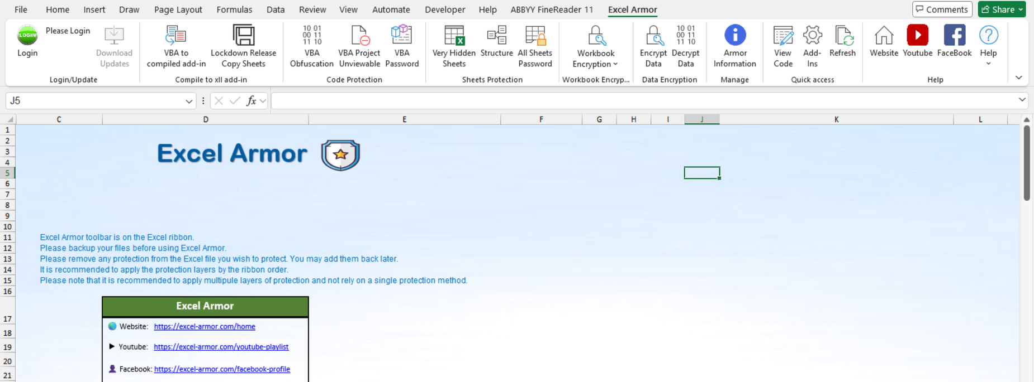Open the Draw tab
The image size is (1034, 382).
coord(129,9)
